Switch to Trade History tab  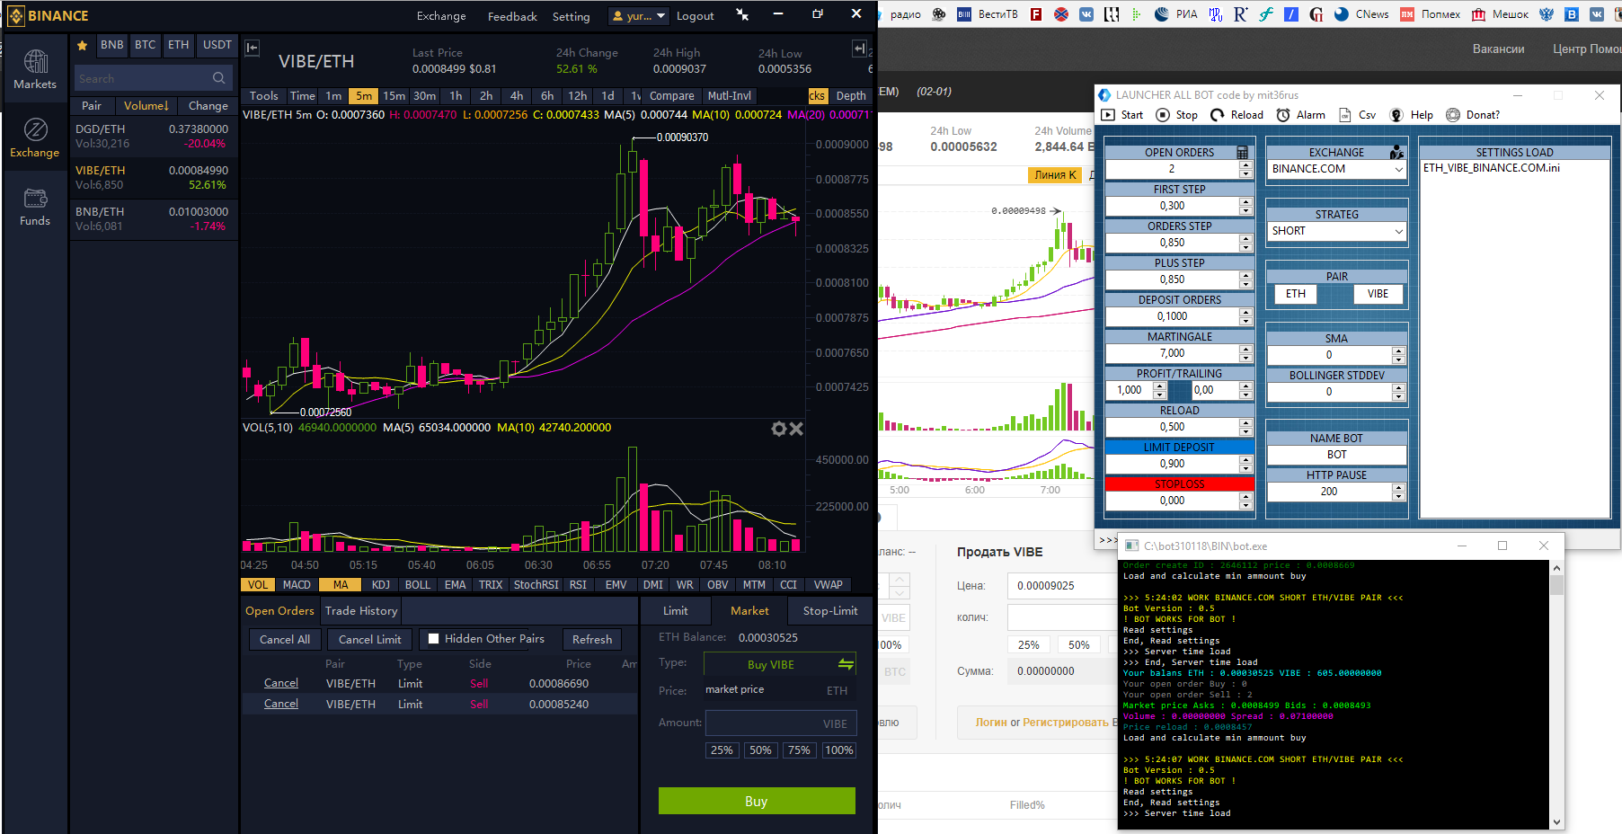point(361,611)
